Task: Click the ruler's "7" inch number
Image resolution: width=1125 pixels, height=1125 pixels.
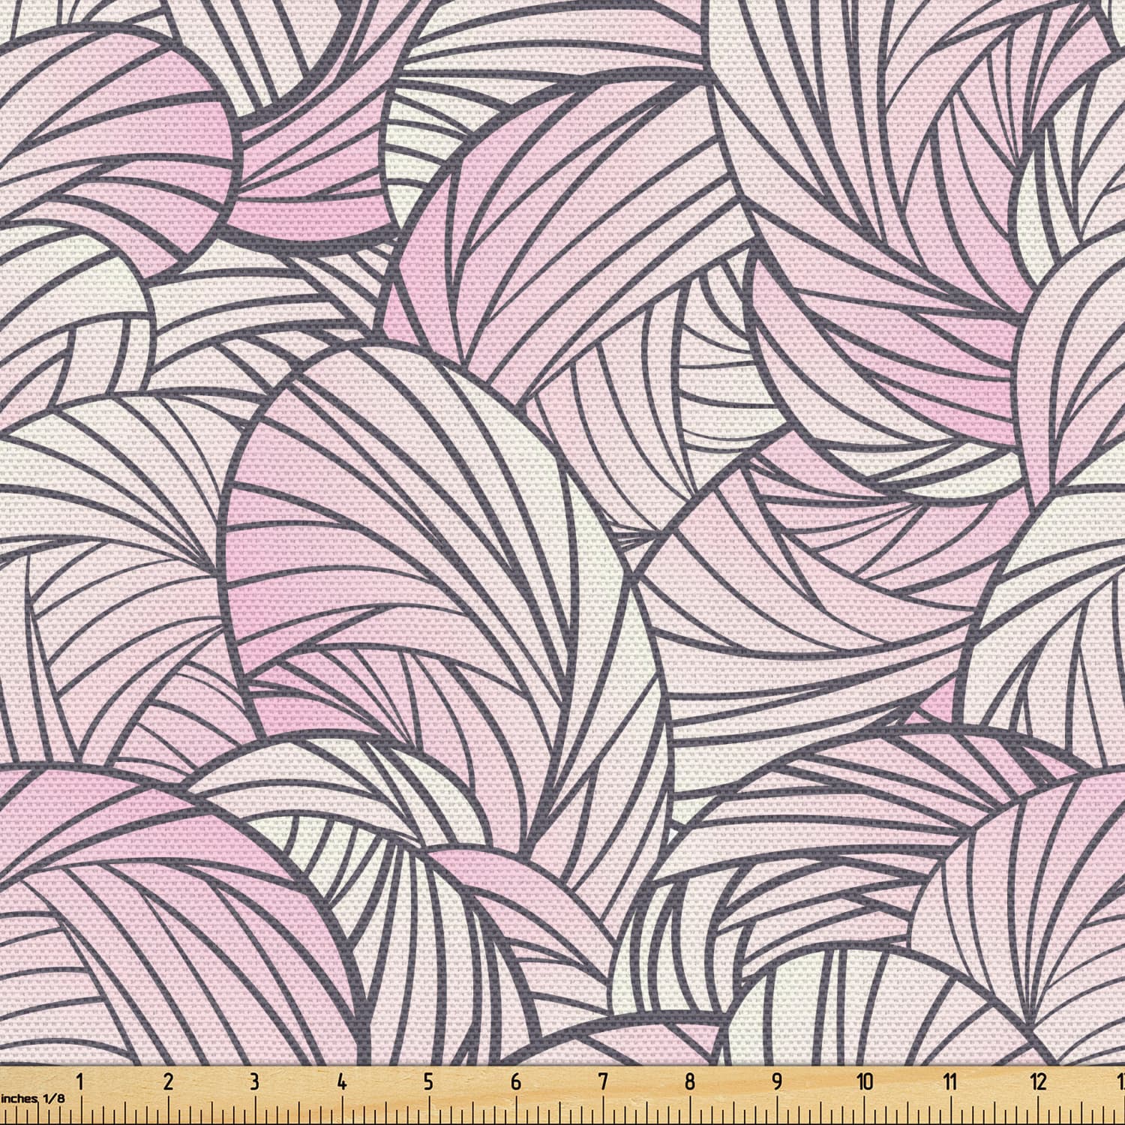Action: pyautogui.click(x=603, y=1081)
